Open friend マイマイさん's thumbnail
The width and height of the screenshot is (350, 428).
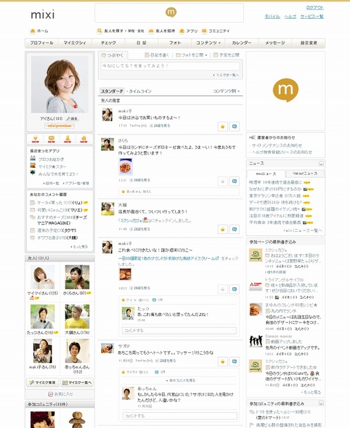click(x=43, y=277)
